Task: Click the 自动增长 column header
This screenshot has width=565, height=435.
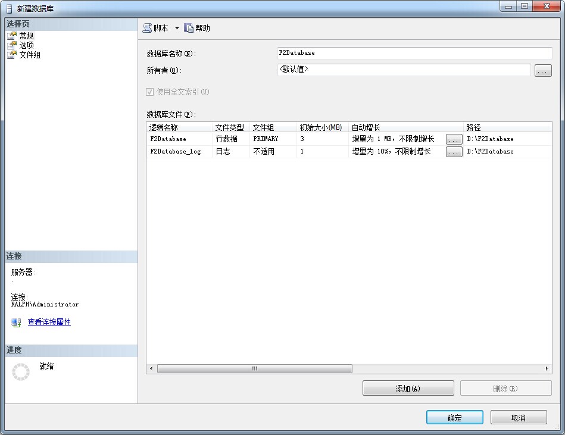Action: coord(405,127)
